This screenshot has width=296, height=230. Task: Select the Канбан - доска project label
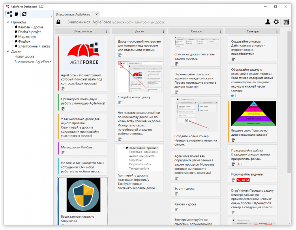30,27
